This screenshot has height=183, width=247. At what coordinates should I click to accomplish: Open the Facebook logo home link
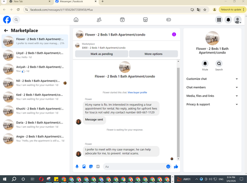point(7,20)
